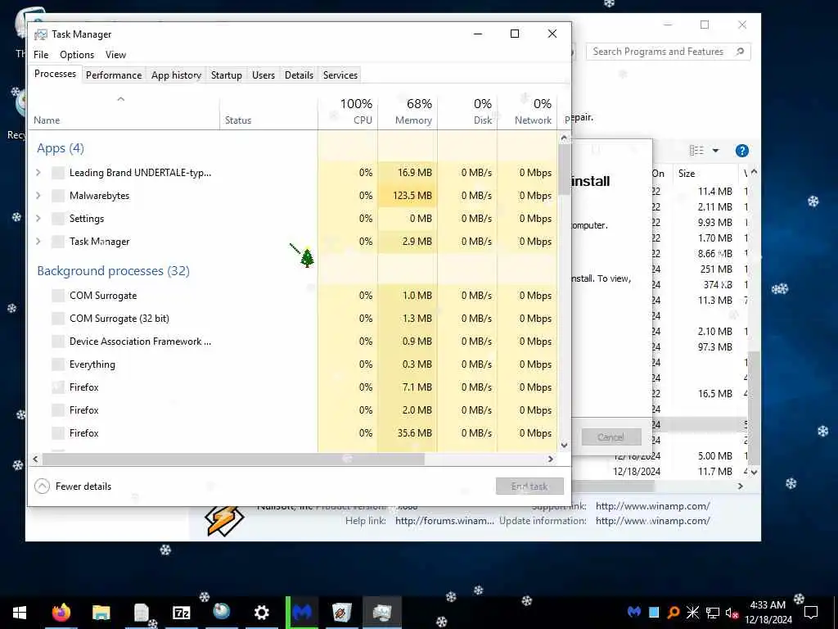Screen dimensions: 838x629
Task: Switch to the Performance tab
Action: (114, 75)
